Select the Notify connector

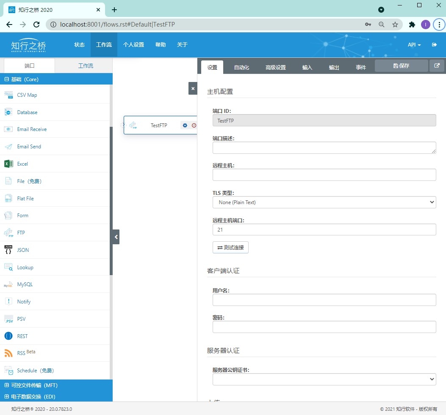[x=24, y=301]
